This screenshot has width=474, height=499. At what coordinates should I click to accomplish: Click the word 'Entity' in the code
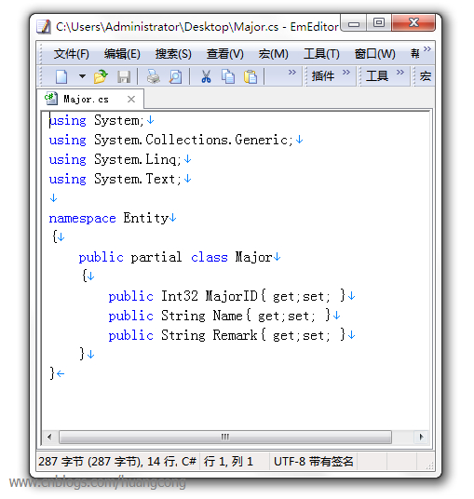tap(146, 218)
